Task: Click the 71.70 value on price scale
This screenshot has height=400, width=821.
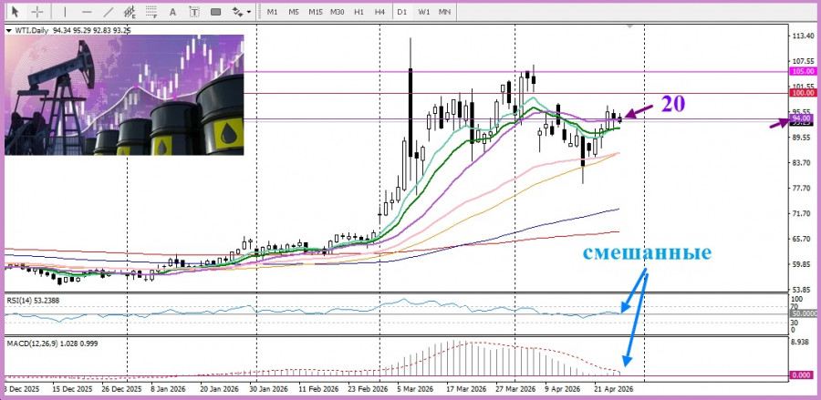Action: click(802, 213)
